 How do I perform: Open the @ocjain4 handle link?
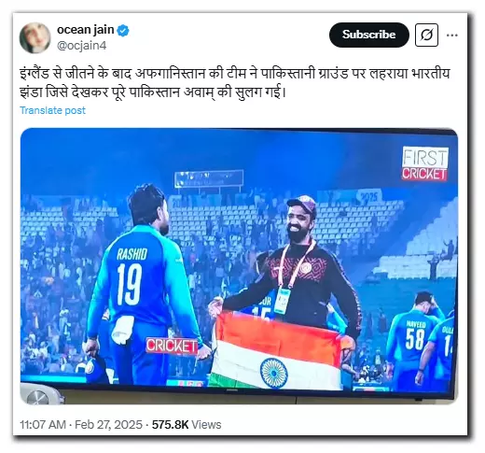click(x=82, y=46)
